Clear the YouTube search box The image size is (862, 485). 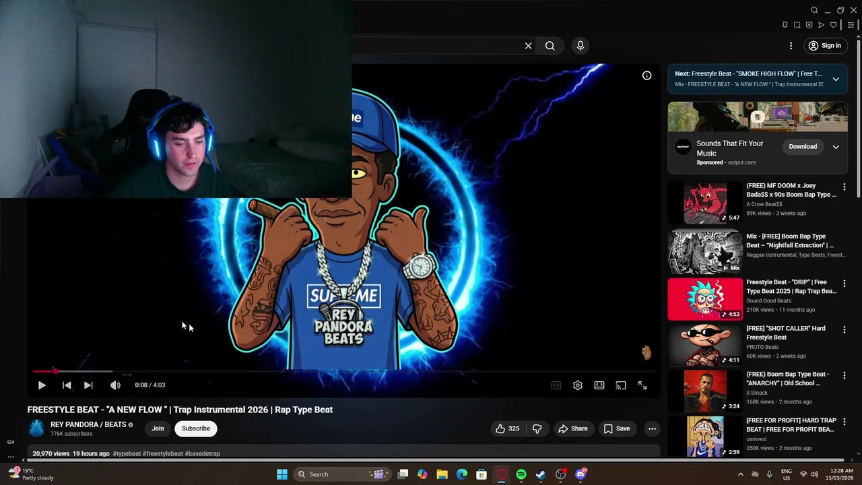pyautogui.click(x=529, y=46)
